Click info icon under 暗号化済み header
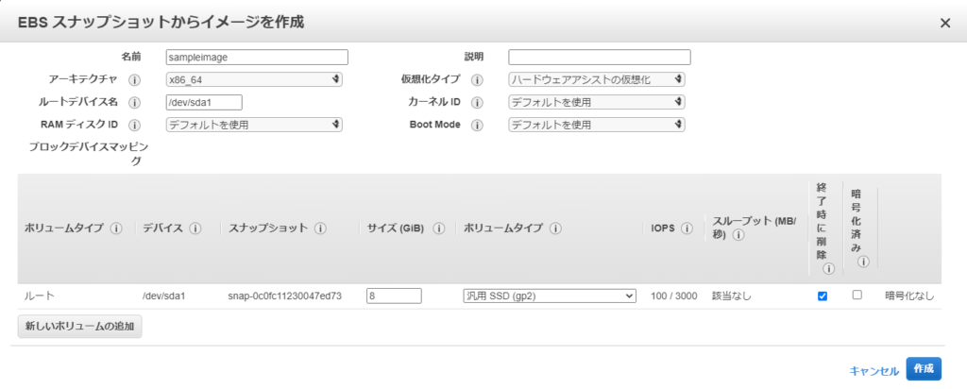967x389 pixels. [x=863, y=262]
